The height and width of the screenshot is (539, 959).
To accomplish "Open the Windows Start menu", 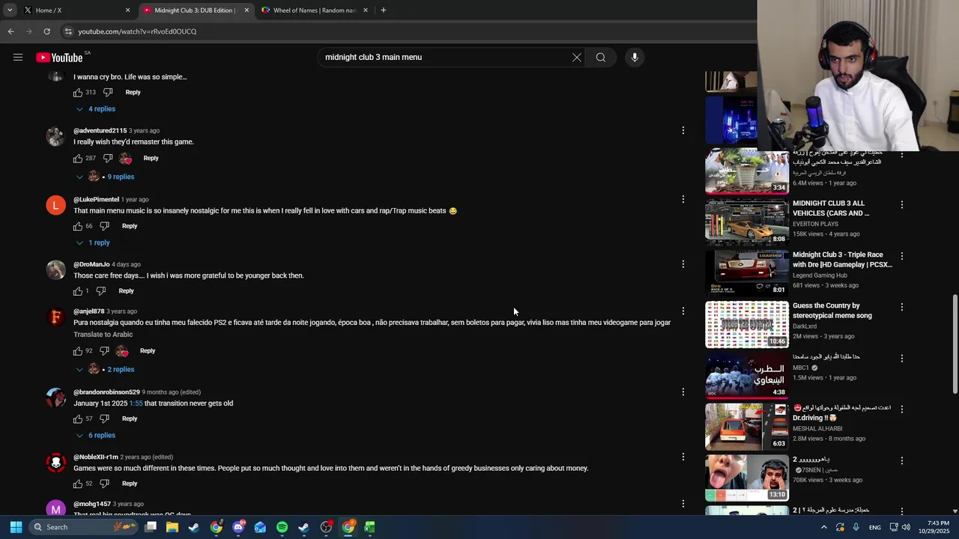I will (16, 527).
